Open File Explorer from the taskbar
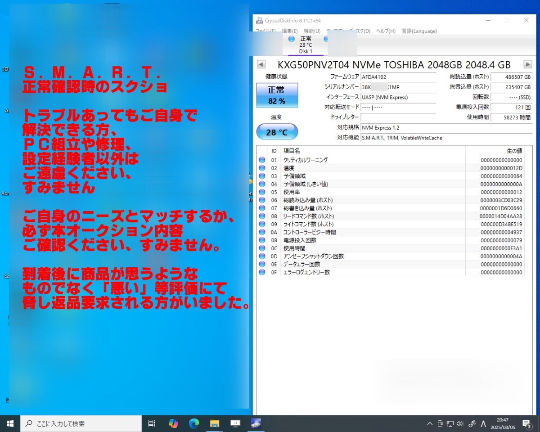 [x=215, y=423]
